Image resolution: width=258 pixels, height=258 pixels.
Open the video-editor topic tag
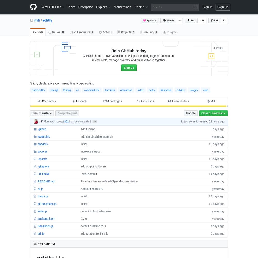click(x=39, y=90)
